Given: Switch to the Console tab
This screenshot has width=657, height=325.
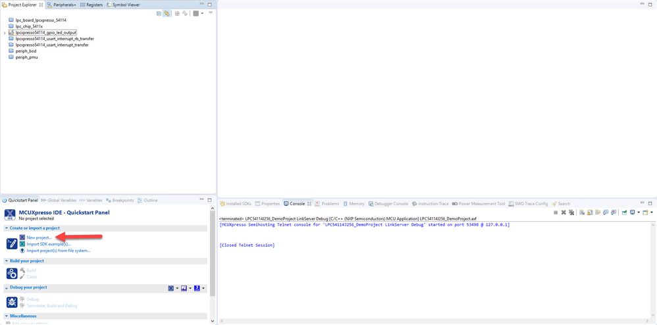Looking at the screenshot, I should 297,203.
